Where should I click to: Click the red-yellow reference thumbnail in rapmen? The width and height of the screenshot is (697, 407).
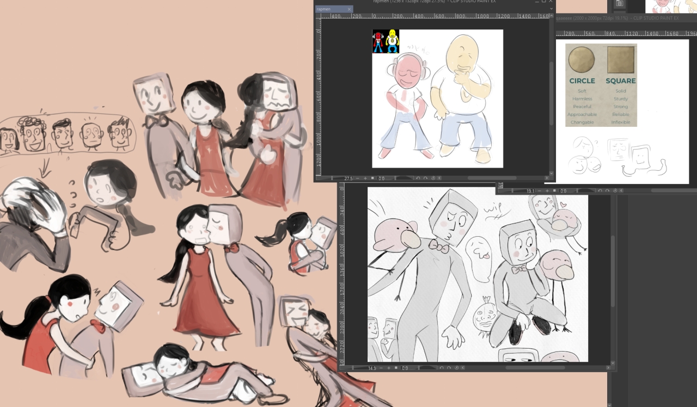[386, 41]
